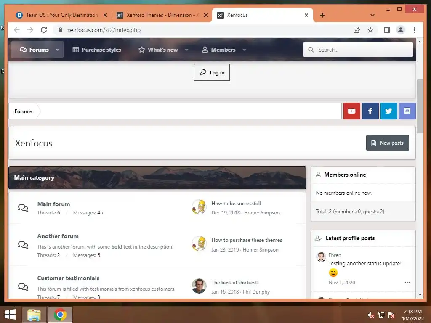
Task: Share this page using the share icon
Action: [357, 30]
